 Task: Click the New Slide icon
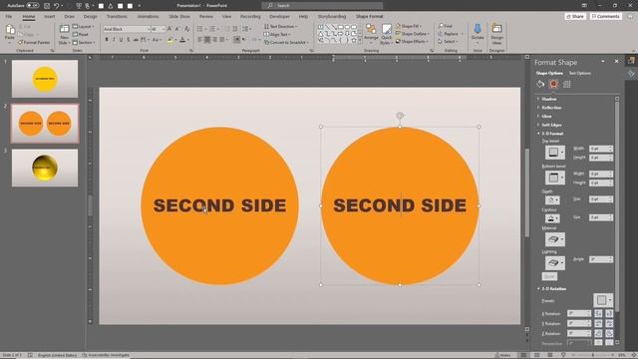pos(64,29)
